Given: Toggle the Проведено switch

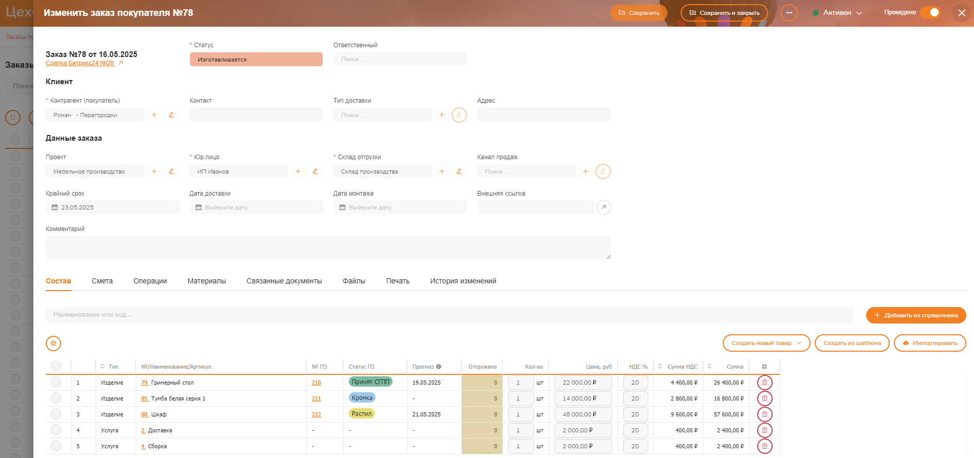Looking at the screenshot, I should click(x=930, y=12).
